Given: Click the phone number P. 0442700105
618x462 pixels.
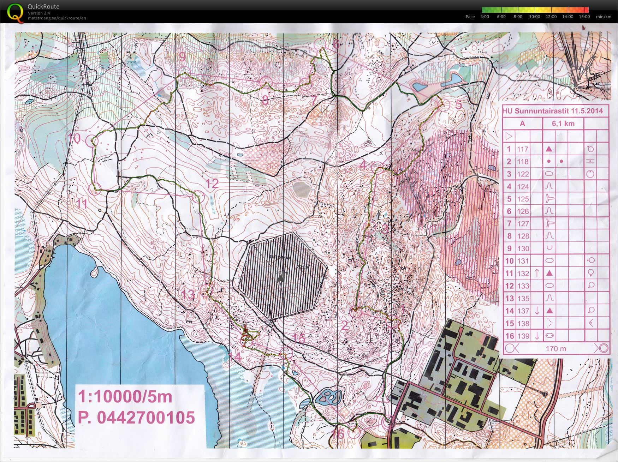Looking at the screenshot, I should 136,418.
